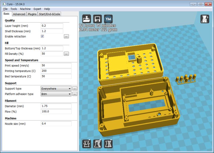Click the Save toolpath disk icon
The width and height of the screenshot is (214, 153).
pos(97,19)
